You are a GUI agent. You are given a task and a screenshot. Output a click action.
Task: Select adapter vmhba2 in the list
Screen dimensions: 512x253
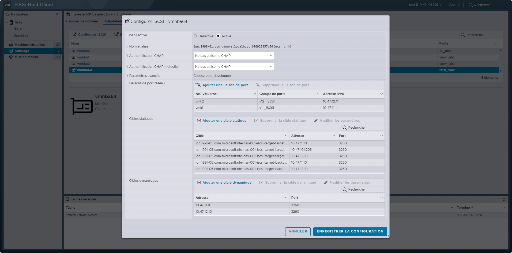tap(83, 64)
